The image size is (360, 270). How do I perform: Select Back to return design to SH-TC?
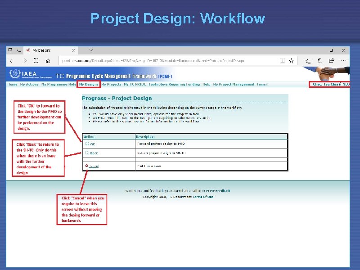pos(93,153)
